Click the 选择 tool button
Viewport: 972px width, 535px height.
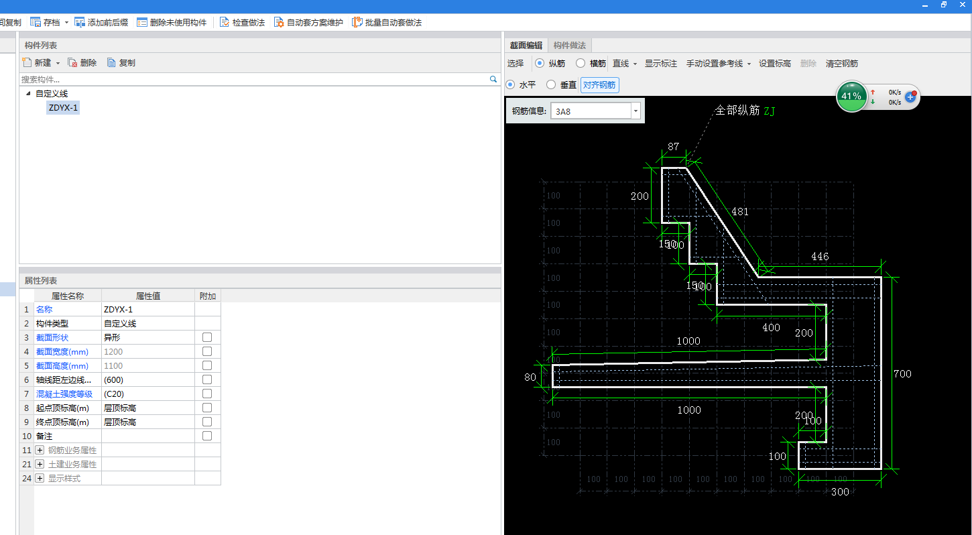[515, 64]
